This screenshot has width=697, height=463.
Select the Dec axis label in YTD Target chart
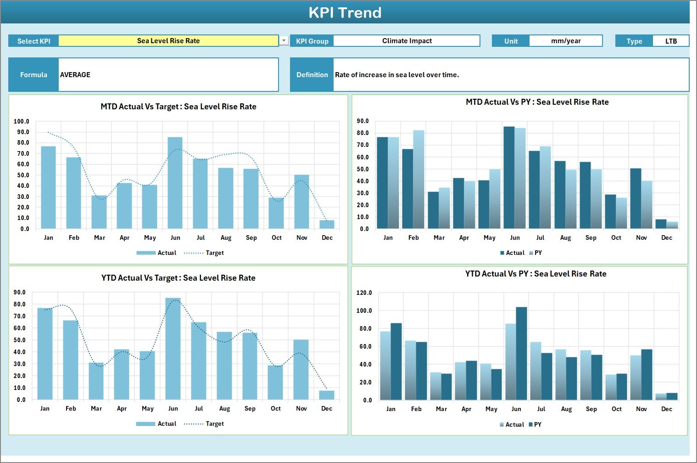coord(327,408)
